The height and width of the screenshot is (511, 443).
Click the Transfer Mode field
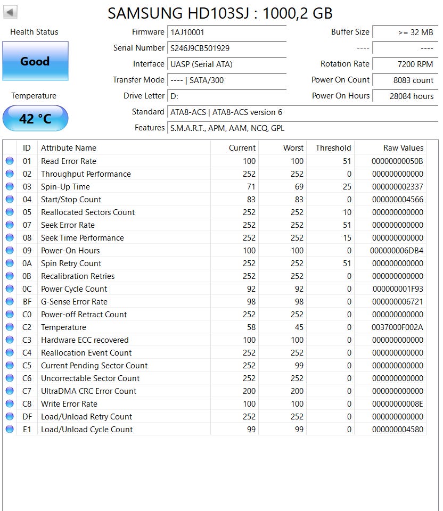pyautogui.click(x=227, y=80)
